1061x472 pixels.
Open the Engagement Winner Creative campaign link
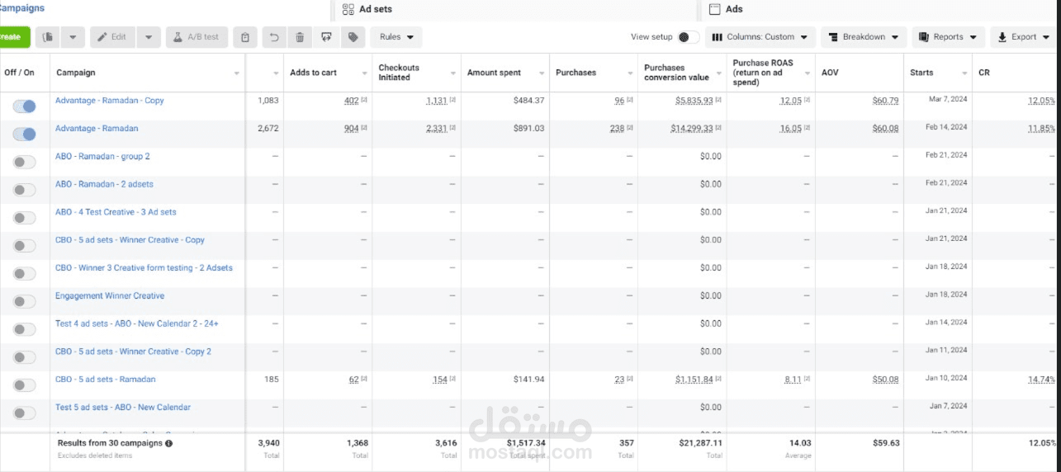pyautogui.click(x=110, y=295)
